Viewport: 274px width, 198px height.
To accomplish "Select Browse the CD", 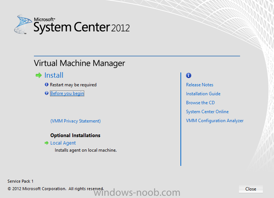I will tap(200, 103).
